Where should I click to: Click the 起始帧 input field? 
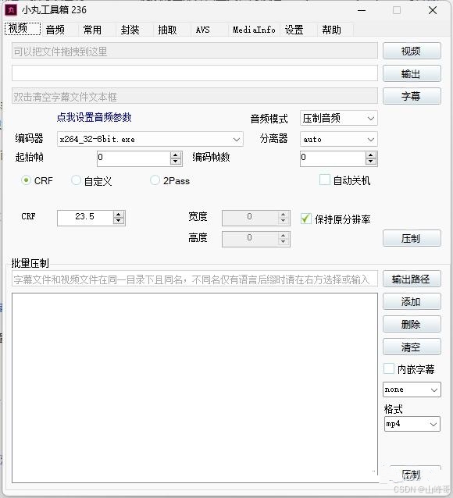click(134, 158)
